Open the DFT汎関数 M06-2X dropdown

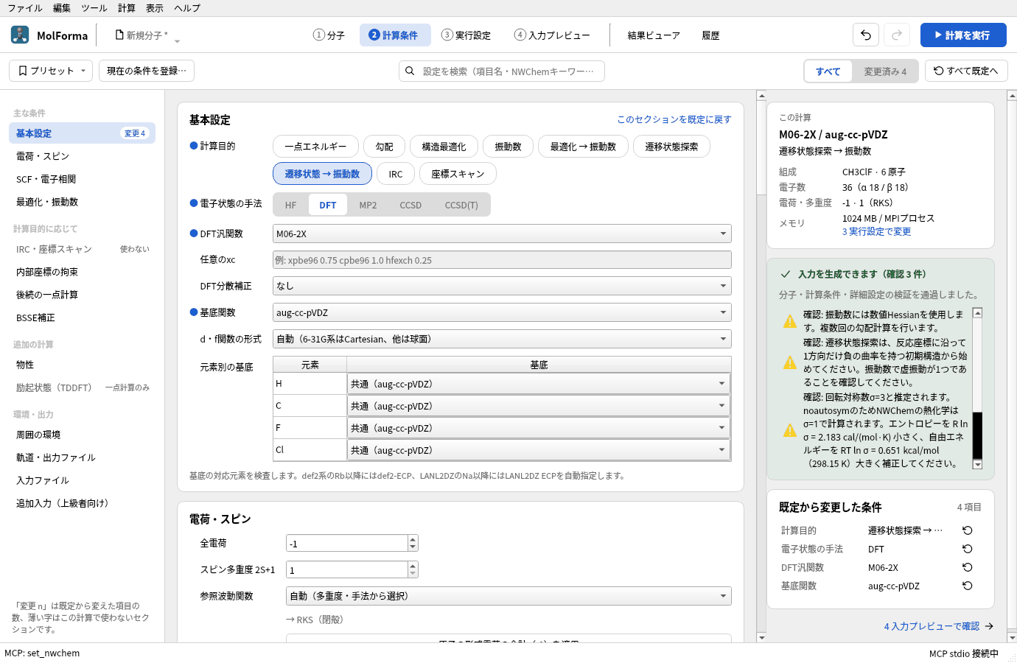click(502, 234)
